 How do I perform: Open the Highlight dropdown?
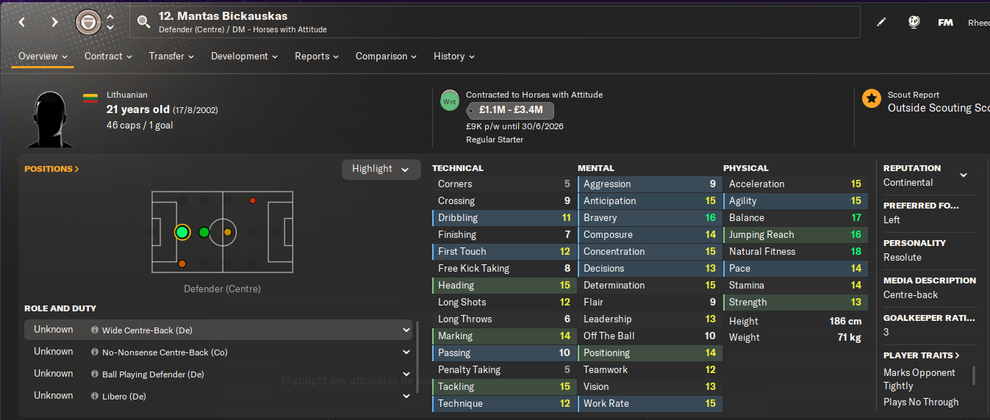click(381, 169)
